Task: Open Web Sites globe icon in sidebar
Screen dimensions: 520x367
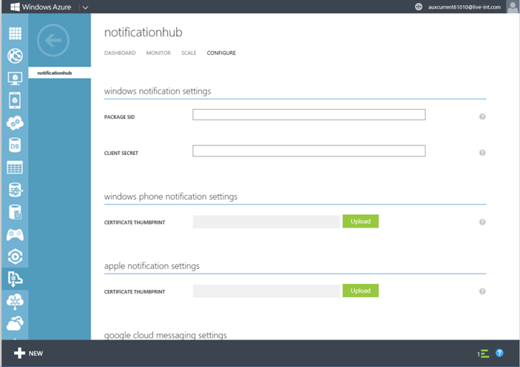Action: tap(15, 56)
